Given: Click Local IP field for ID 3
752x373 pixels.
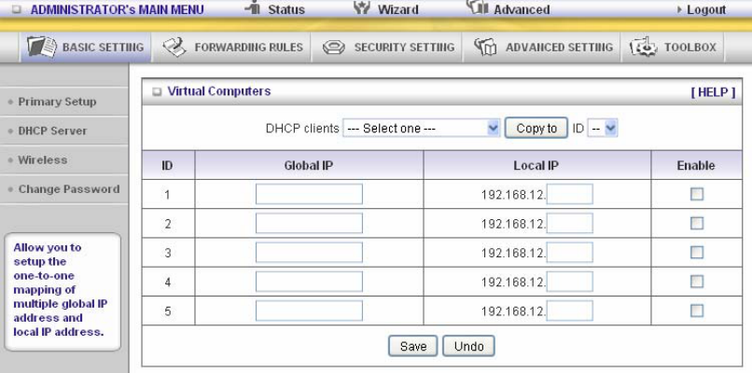Looking at the screenshot, I should [x=570, y=253].
